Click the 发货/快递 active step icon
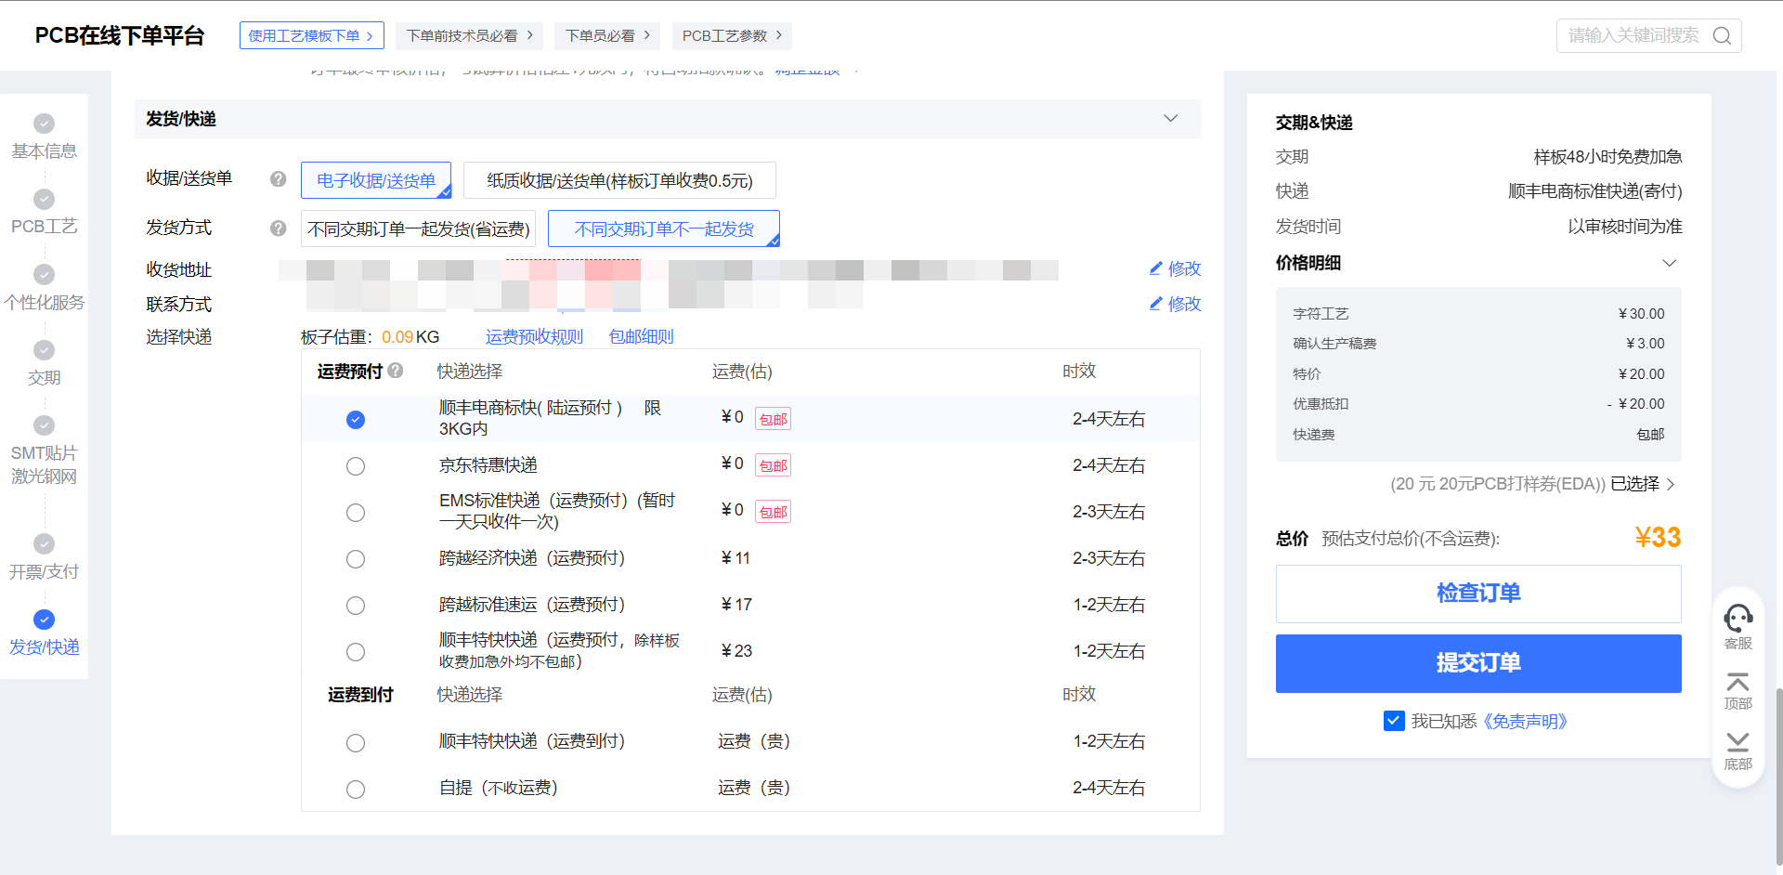1783x875 pixels. (x=44, y=620)
